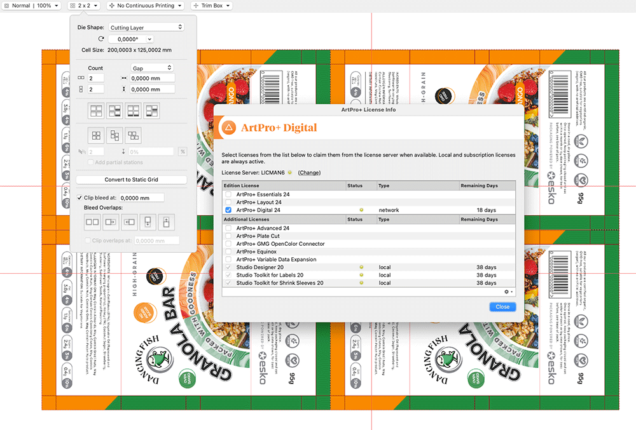Select the third stagger arrangement icon
This screenshot has width=636, height=430.
(133, 135)
